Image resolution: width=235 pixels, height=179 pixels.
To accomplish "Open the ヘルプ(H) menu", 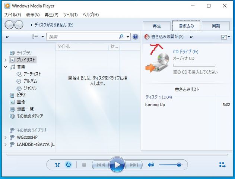I will pos(90,15).
